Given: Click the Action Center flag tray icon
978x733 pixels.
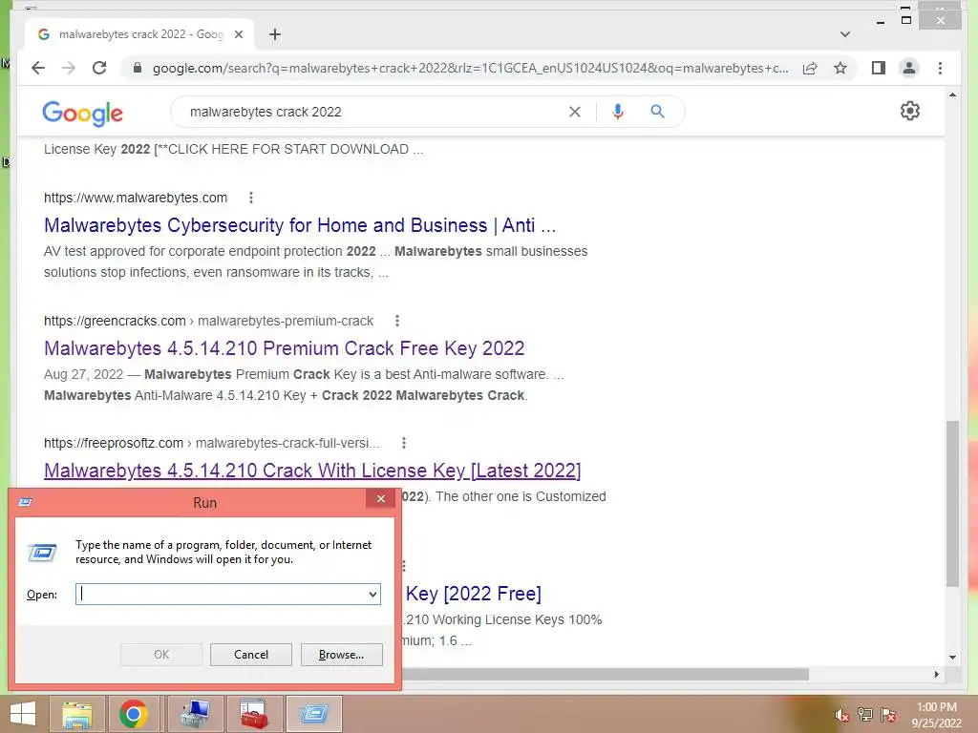Looking at the screenshot, I should tap(888, 714).
